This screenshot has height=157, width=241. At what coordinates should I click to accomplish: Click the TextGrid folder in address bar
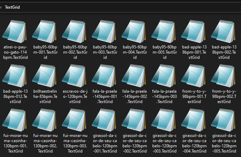click(x=12, y=7)
